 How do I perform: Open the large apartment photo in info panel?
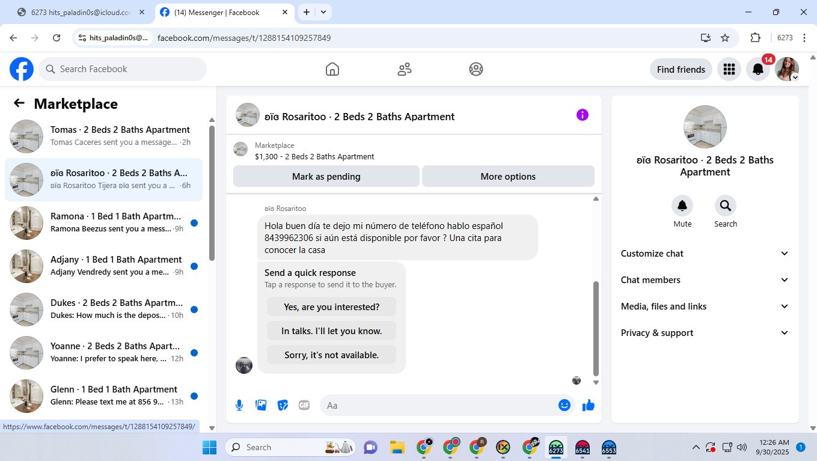coord(705,127)
